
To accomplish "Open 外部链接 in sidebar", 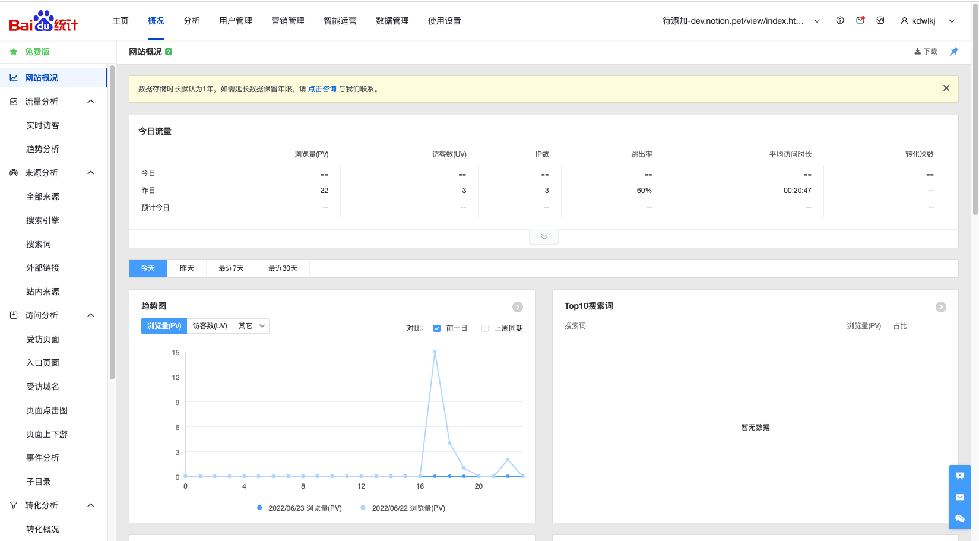I will point(43,268).
